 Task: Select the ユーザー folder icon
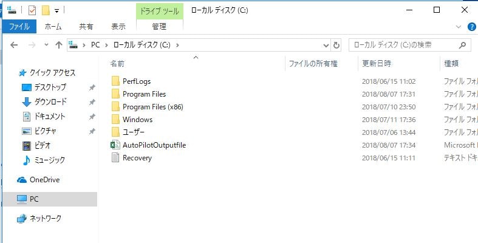coord(115,132)
